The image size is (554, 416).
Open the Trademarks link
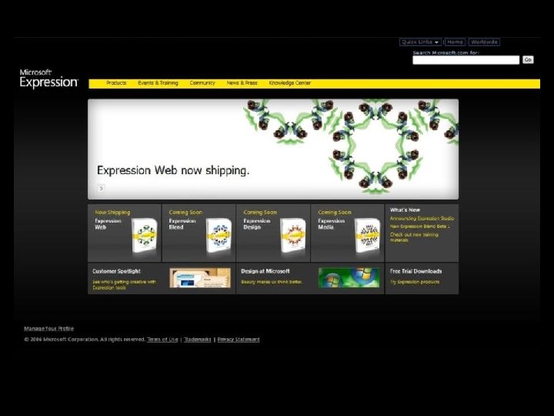pos(198,339)
